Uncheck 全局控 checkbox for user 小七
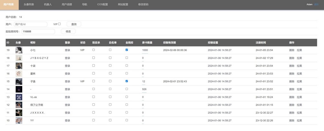 pyautogui.click(x=127, y=50)
